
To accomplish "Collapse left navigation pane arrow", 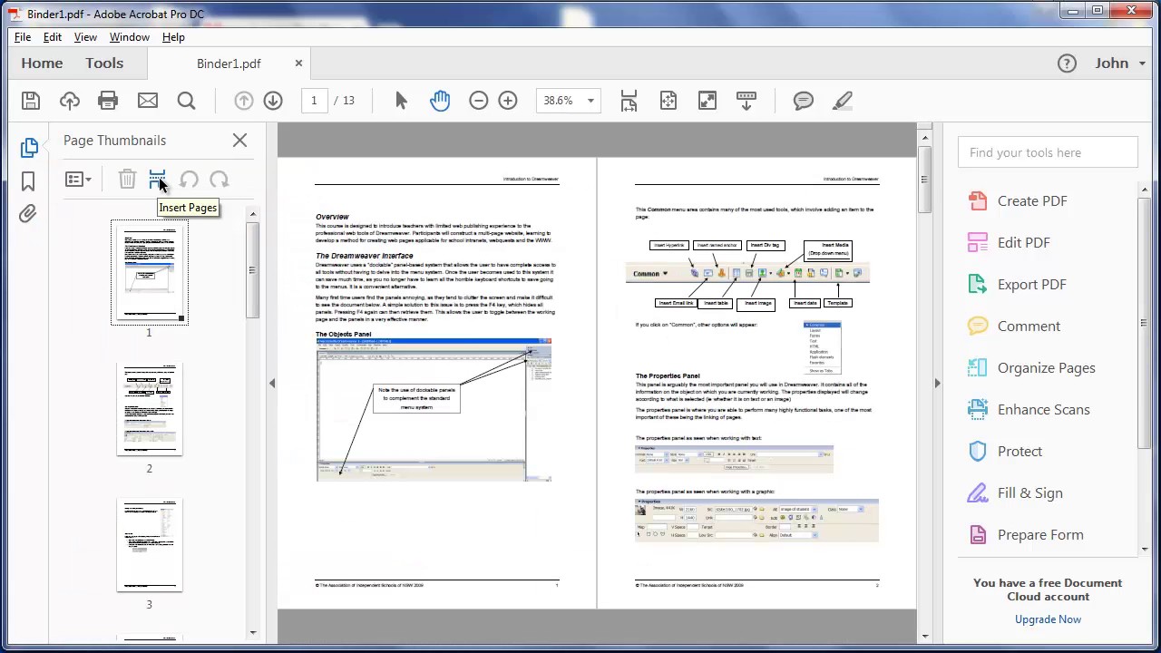I will pyautogui.click(x=271, y=383).
